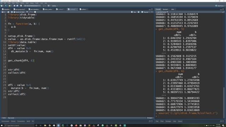
Task: Click the console pane maximize icon
Action: tap(223, 10)
